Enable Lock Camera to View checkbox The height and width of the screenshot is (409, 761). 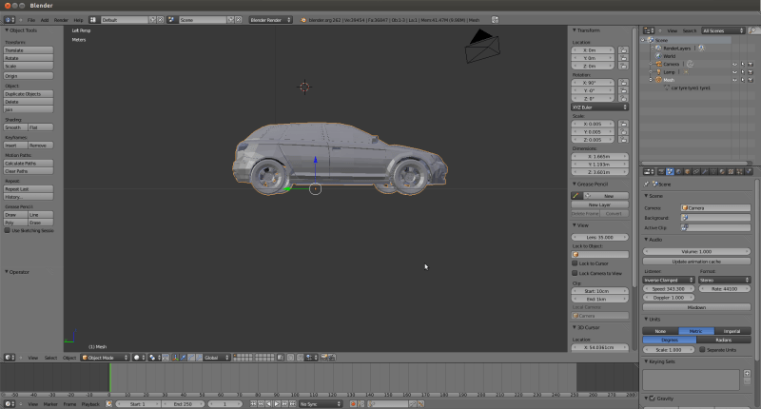point(576,273)
